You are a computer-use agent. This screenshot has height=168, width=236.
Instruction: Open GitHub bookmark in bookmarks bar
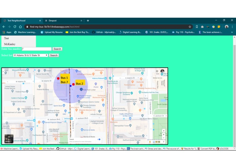[x=104, y=32]
